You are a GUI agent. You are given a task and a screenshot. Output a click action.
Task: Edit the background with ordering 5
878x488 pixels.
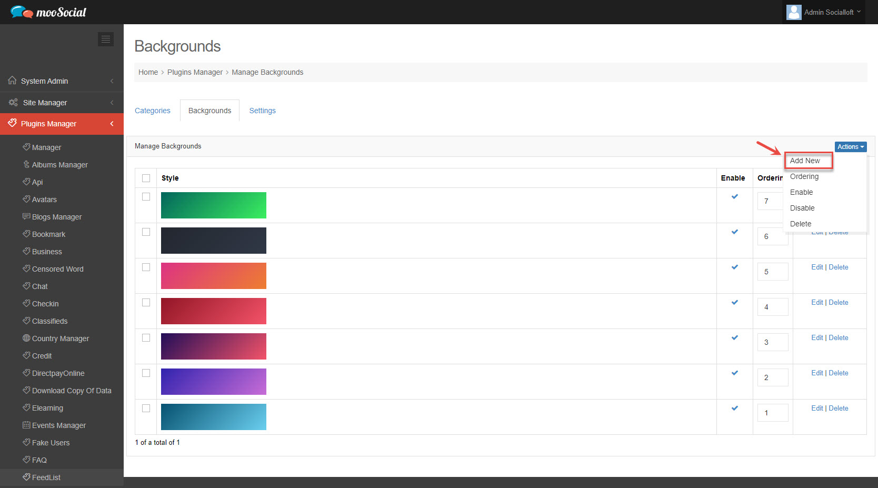point(817,267)
